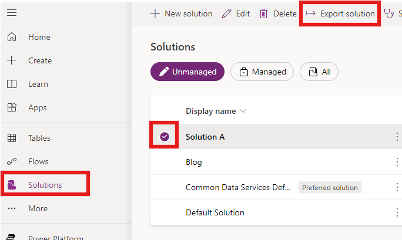The image size is (402, 240).
Task: Filter by Unmanaged solutions
Action: coord(187,72)
